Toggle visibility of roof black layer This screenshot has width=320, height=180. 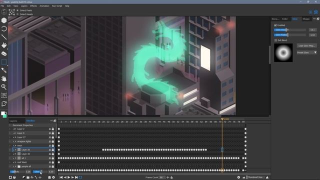(x=14, y=162)
